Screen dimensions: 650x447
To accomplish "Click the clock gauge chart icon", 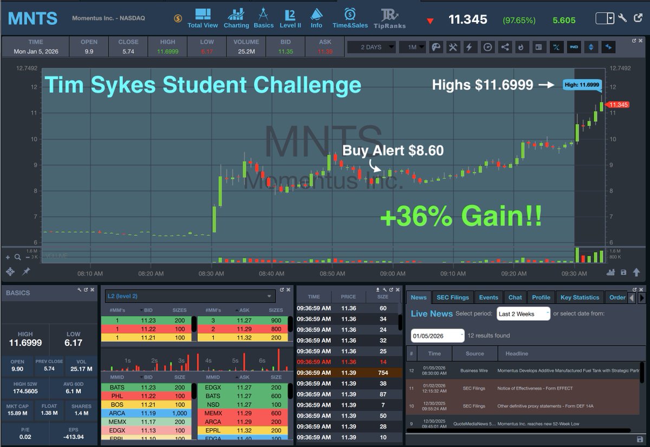I will coord(487,47).
